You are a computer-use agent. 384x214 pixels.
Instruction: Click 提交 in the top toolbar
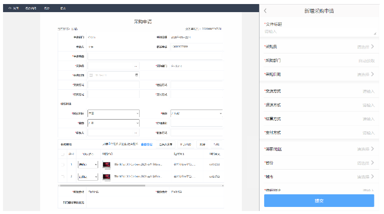click(x=63, y=9)
